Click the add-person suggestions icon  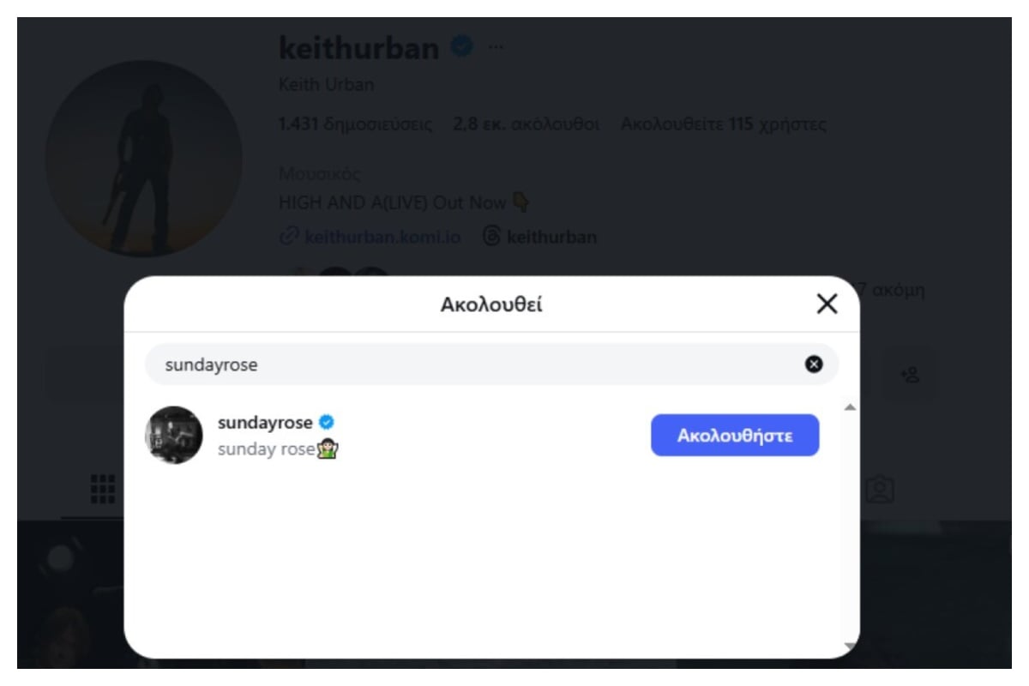tap(910, 374)
